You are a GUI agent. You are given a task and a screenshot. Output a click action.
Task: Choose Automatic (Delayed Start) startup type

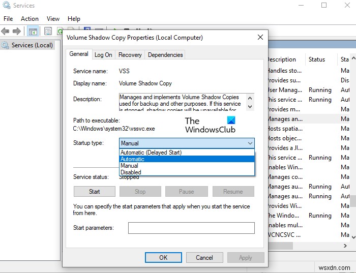click(151, 153)
